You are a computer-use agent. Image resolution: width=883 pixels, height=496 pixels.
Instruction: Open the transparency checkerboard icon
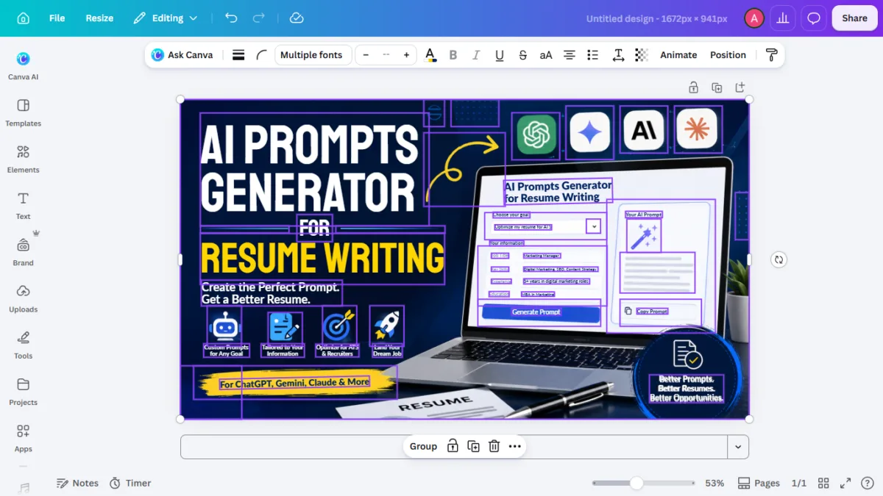click(x=642, y=55)
